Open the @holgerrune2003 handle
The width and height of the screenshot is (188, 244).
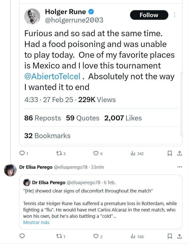74,20
